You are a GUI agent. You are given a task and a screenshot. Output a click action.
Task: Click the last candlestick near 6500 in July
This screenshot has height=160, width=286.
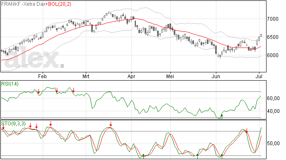[x=261, y=35]
